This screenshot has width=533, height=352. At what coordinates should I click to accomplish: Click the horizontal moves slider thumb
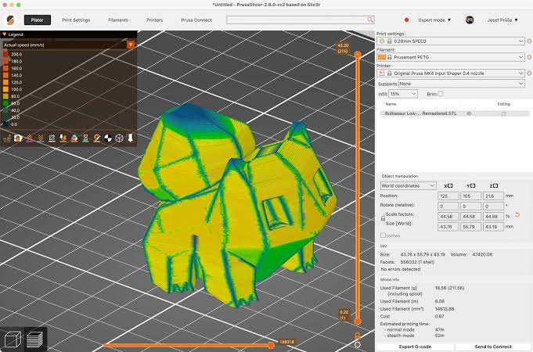[x=271, y=346]
